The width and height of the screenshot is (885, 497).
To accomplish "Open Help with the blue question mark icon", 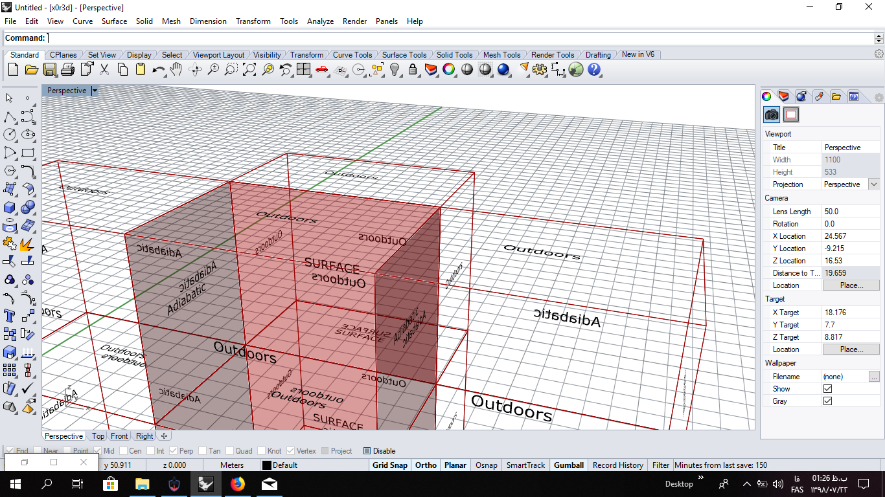I will click(x=594, y=70).
